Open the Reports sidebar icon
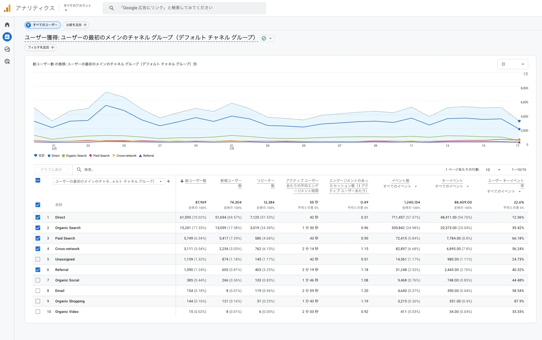Screen dimensions: 542x340 (x=7, y=37)
